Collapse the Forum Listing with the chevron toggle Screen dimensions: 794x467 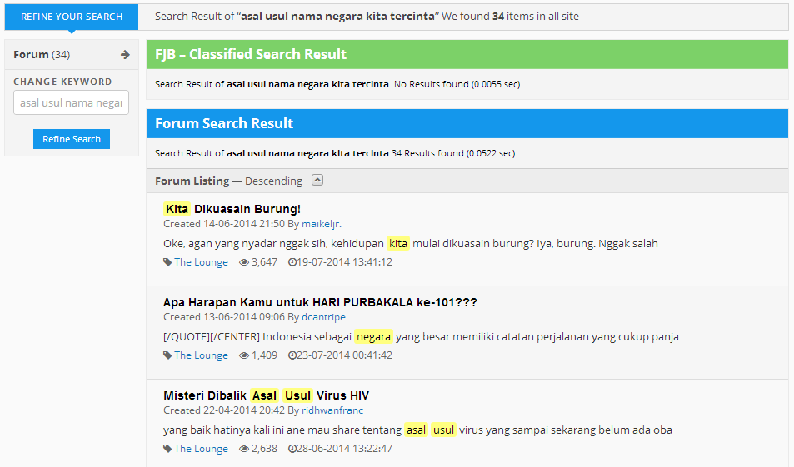pos(317,180)
